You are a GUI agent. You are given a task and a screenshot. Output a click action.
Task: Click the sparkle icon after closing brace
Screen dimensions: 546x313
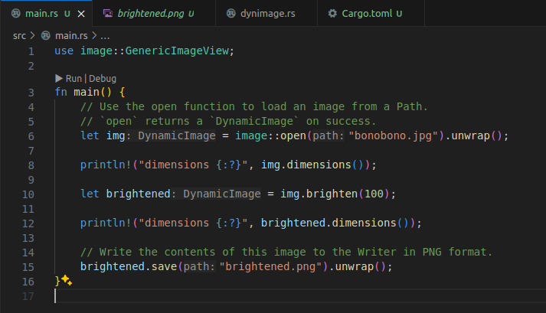tap(67, 281)
